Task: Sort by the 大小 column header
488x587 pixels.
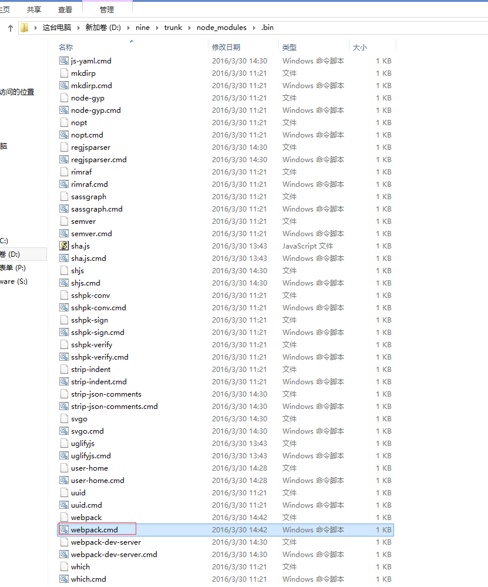Action: tap(359, 48)
